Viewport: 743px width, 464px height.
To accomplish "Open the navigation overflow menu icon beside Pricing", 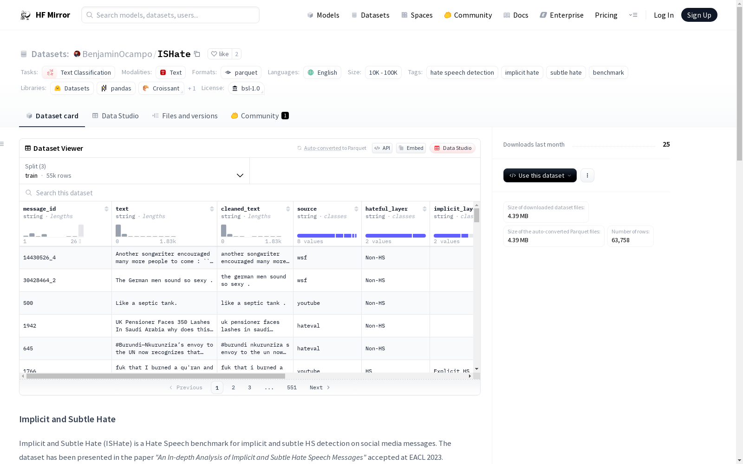I will point(633,15).
